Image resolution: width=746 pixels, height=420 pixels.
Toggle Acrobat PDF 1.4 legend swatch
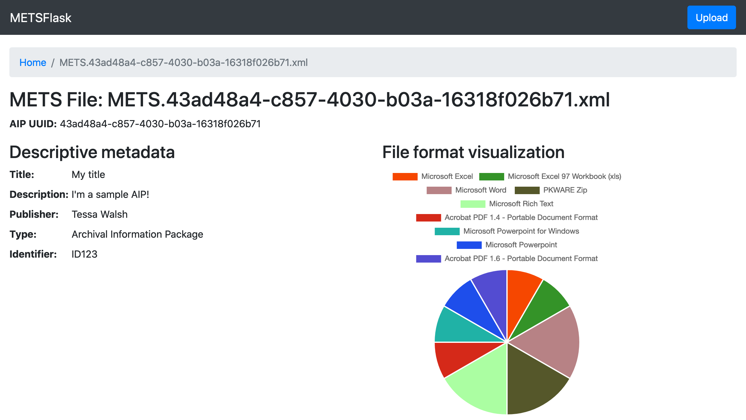coord(428,217)
